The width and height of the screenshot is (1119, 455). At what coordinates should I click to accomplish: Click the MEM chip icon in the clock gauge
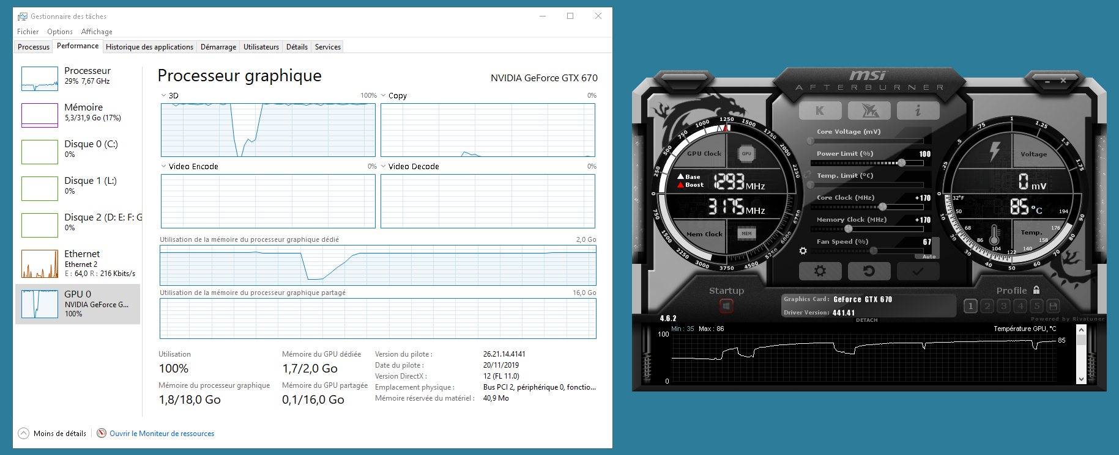[x=746, y=233]
